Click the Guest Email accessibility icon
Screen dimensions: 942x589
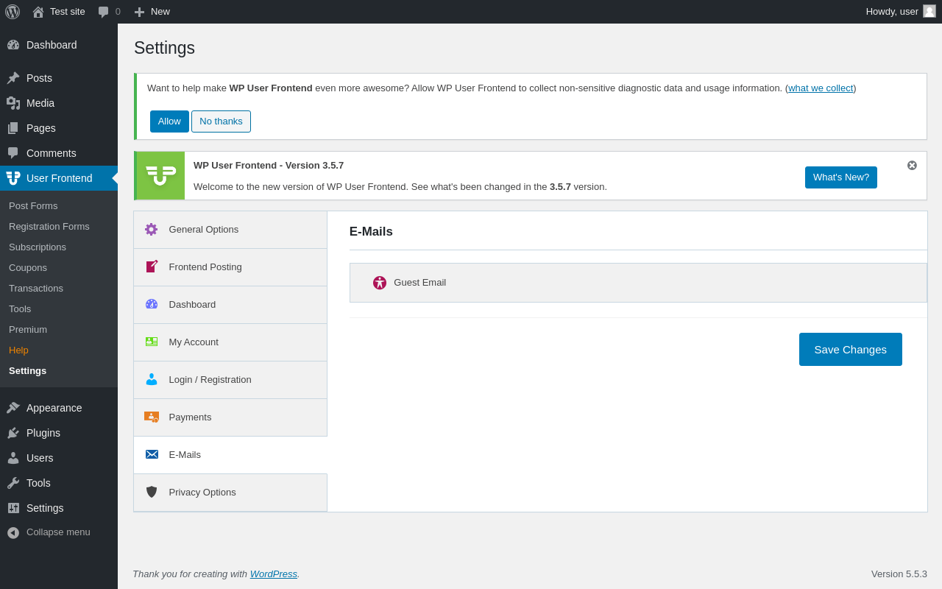(380, 283)
